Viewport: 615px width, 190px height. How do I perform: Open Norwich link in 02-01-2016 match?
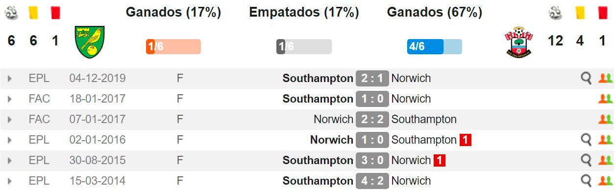coord(332,140)
